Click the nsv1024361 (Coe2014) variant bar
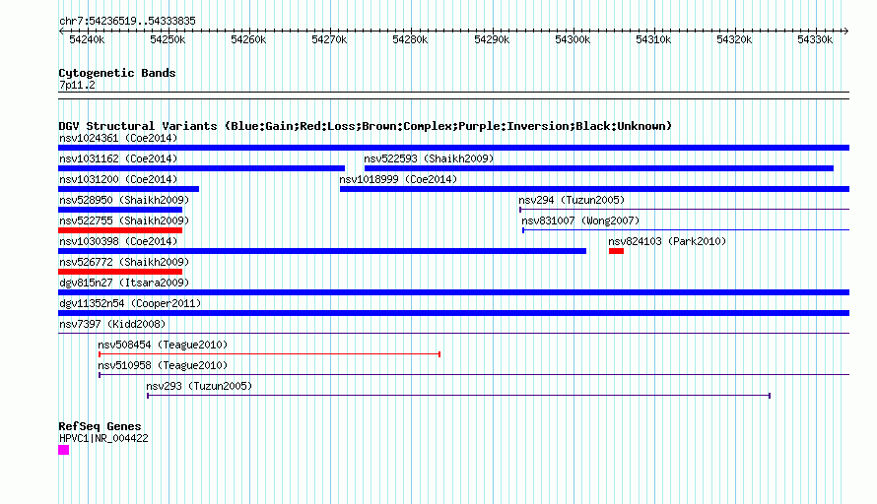The image size is (877, 504). click(x=453, y=148)
